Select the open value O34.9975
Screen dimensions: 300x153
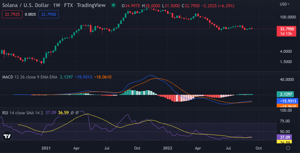pos(131,5)
